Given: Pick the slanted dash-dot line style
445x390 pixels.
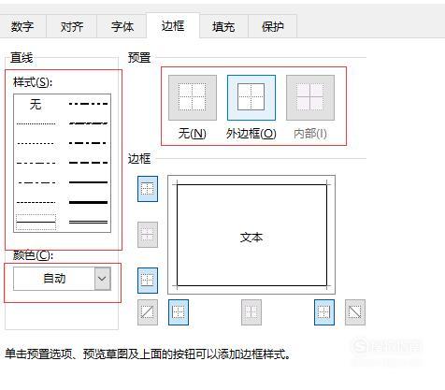Looking at the screenshot, I should 88,123.
